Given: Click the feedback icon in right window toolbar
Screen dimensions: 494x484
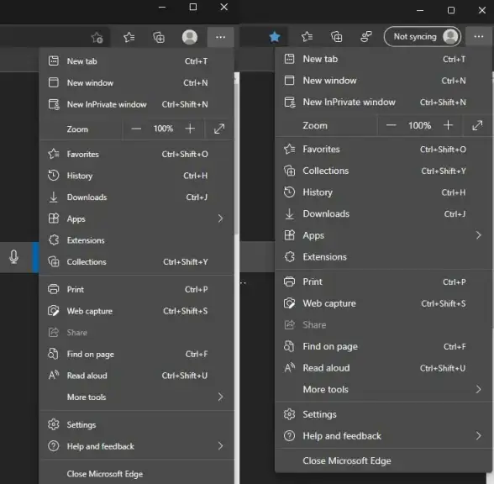Looking at the screenshot, I should tap(366, 37).
